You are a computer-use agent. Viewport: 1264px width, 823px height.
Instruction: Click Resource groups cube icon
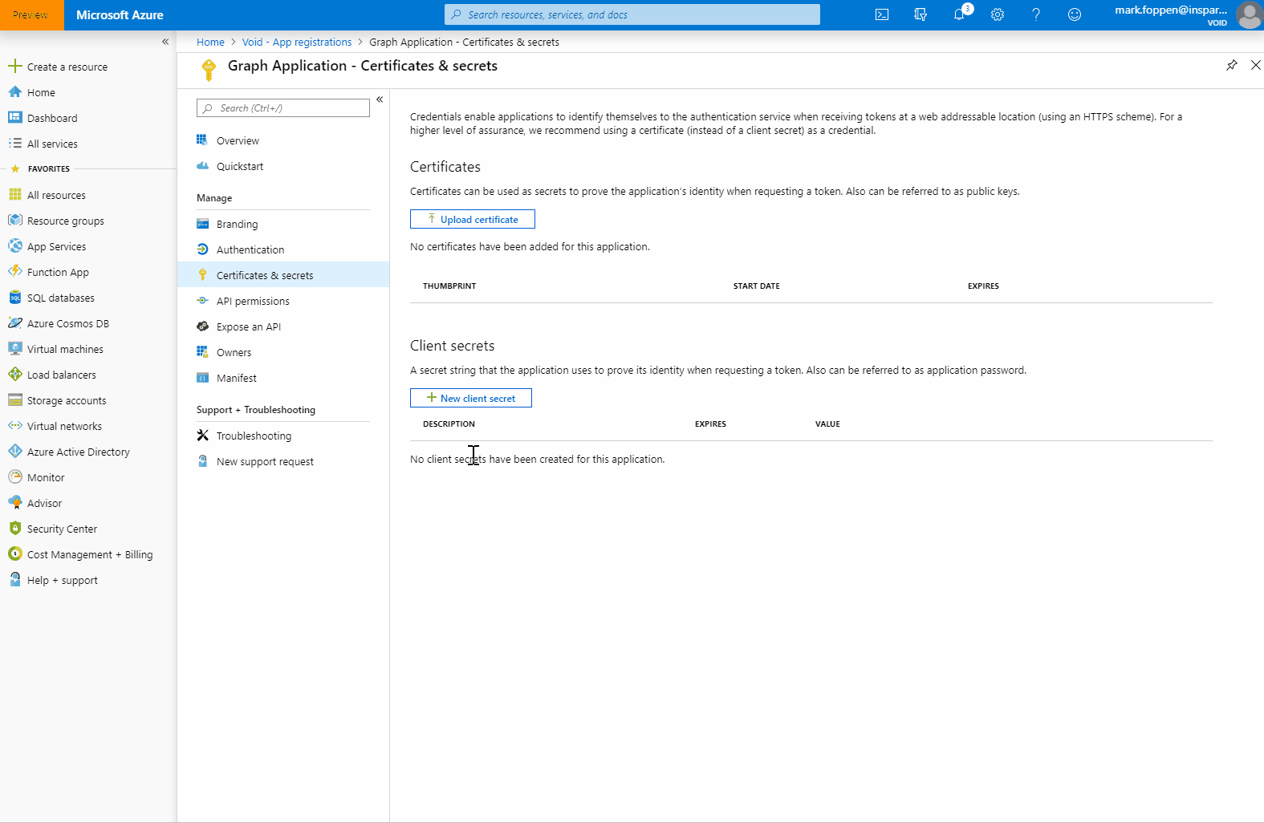pyautogui.click(x=14, y=221)
